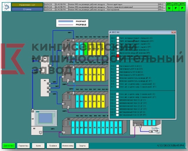The image size is (188, 151).
Task: Click the A2 device below the panel
Action: pos(37,130)
